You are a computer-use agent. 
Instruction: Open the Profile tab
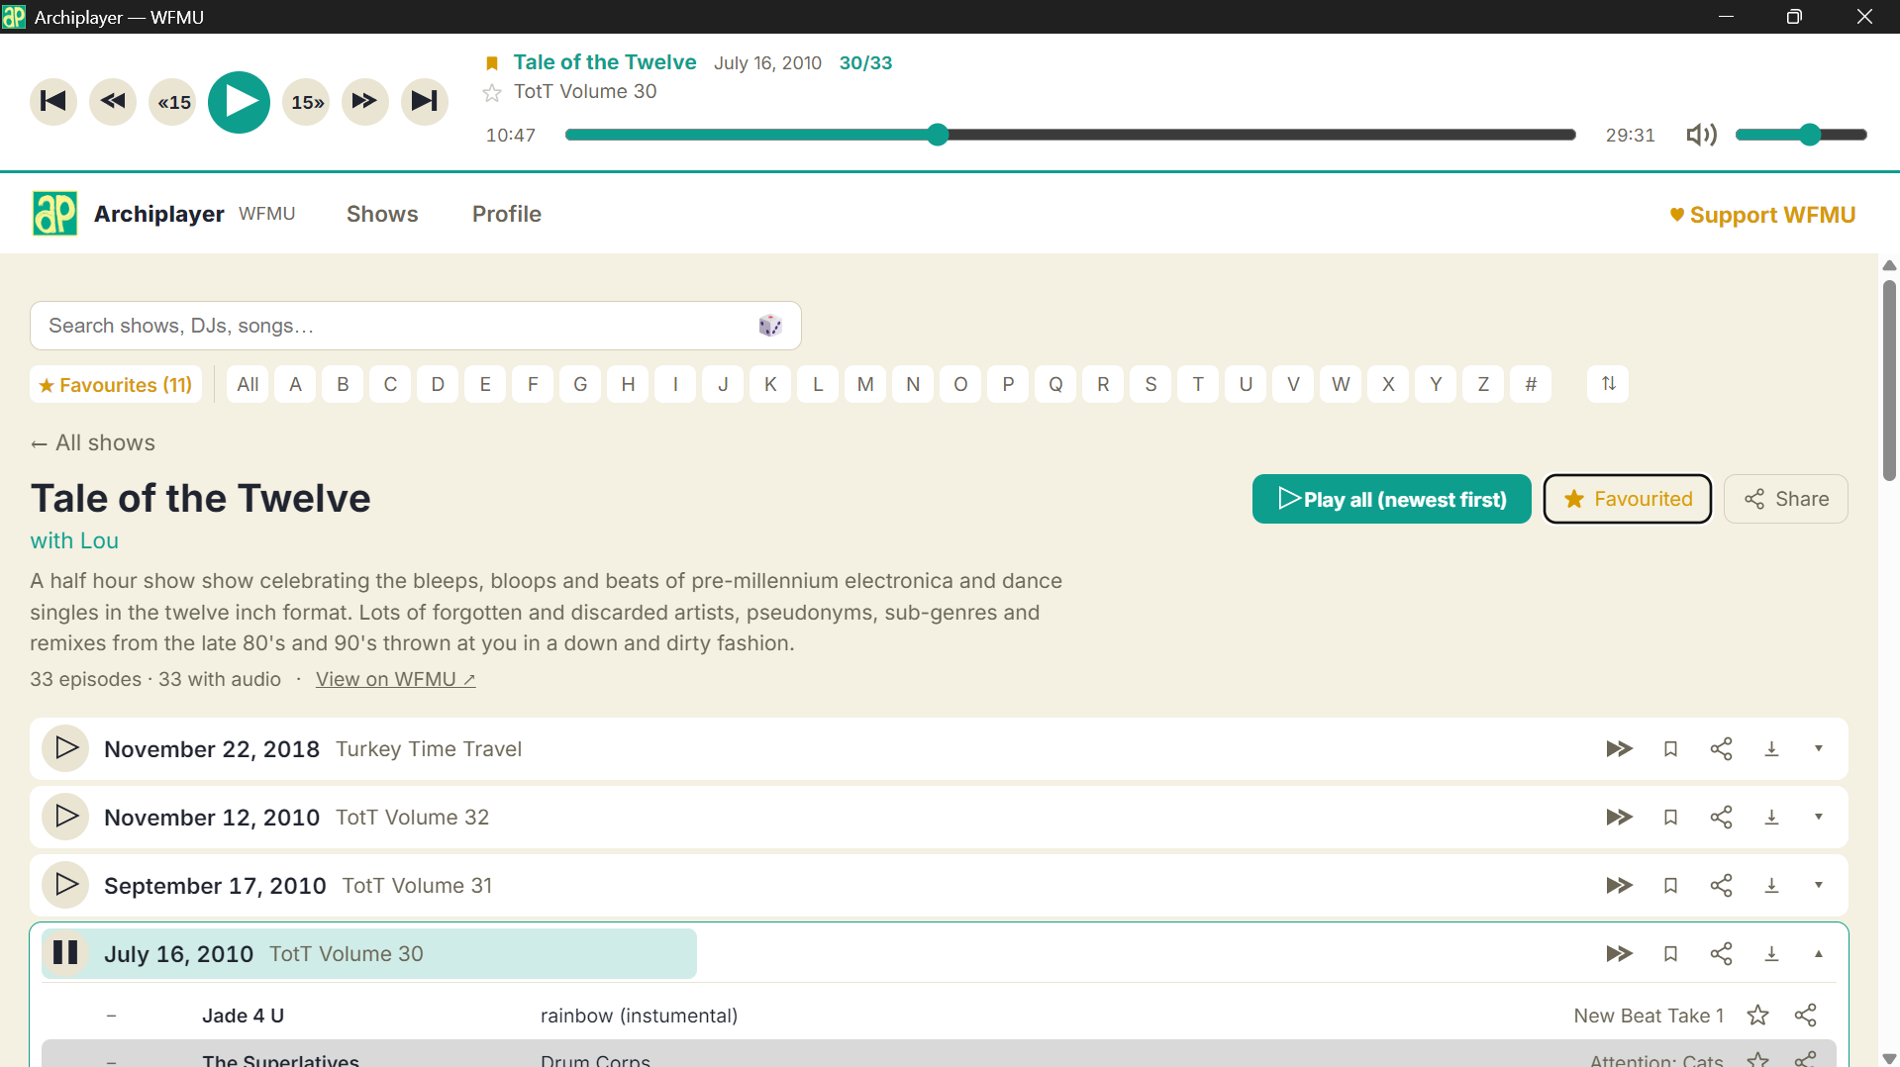pos(507,214)
